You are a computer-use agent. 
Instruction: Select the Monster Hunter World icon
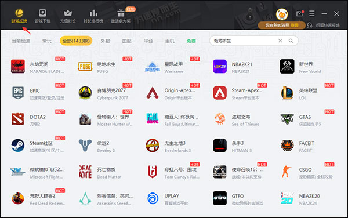tap(85, 119)
